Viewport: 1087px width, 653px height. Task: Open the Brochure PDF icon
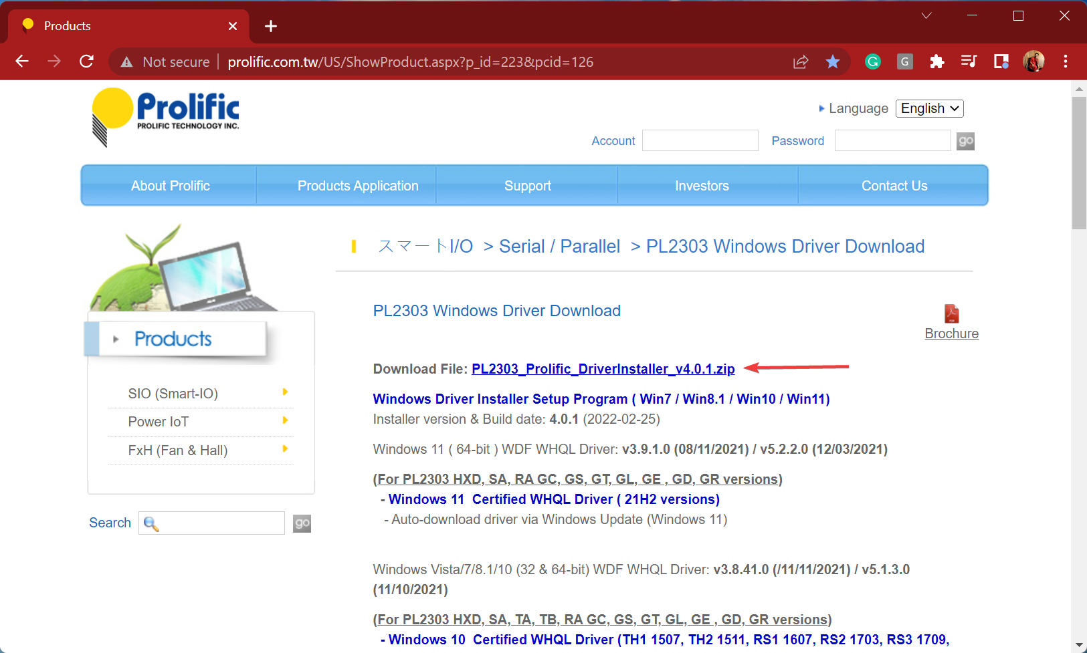(951, 314)
